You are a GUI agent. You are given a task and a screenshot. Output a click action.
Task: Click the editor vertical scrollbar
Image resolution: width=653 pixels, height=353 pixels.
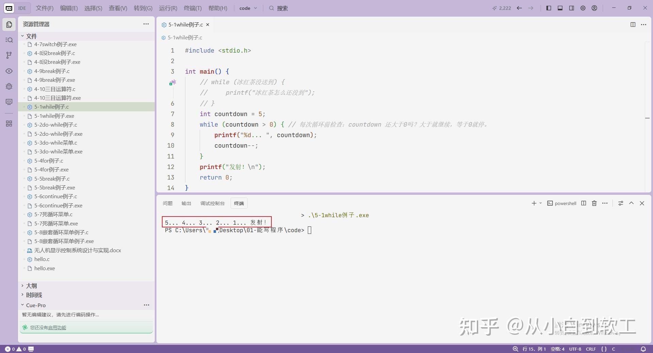[x=648, y=117]
